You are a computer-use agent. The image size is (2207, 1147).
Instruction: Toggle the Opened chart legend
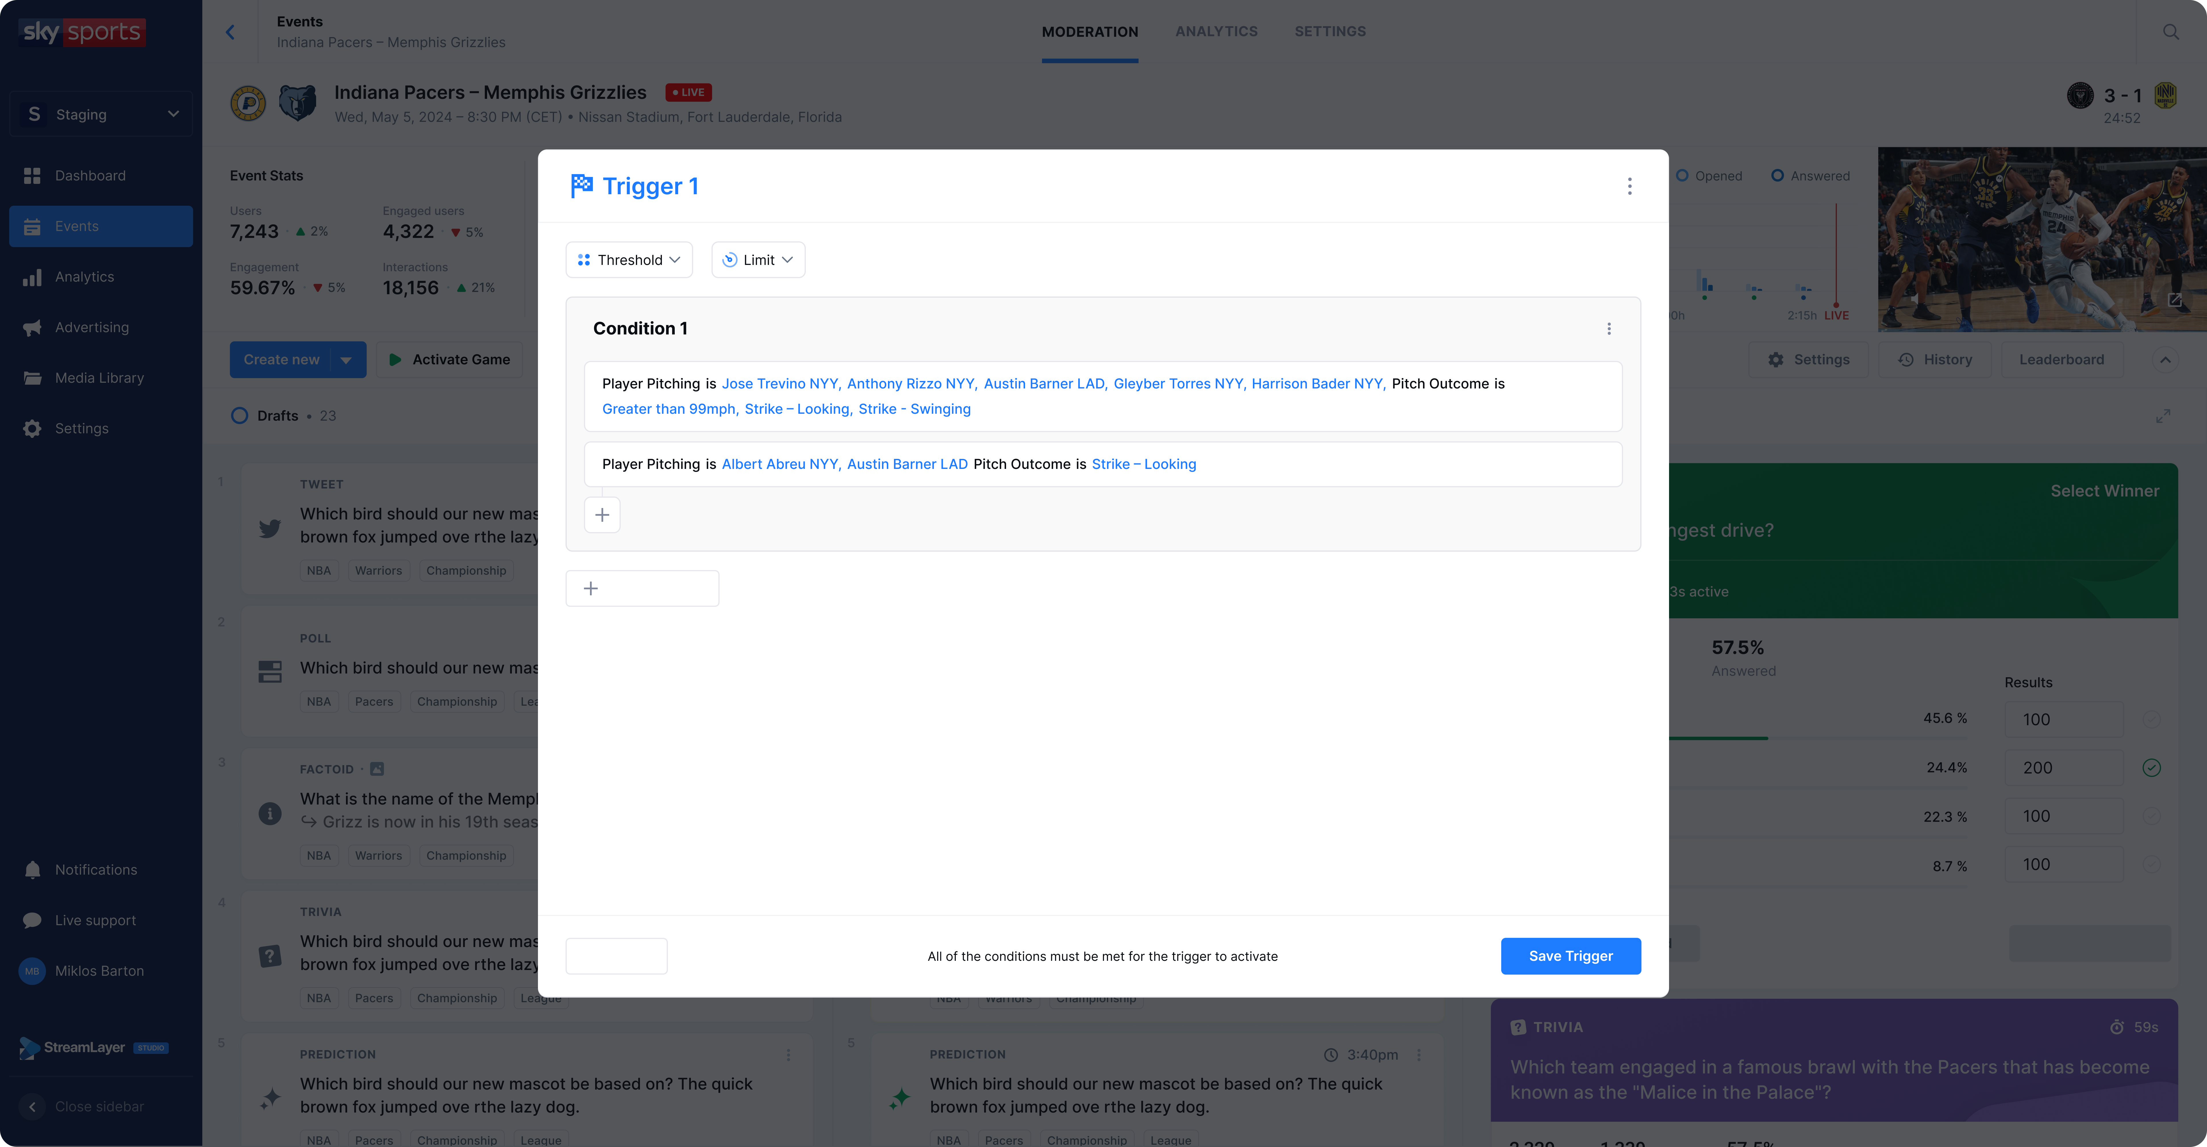(x=1683, y=176)
